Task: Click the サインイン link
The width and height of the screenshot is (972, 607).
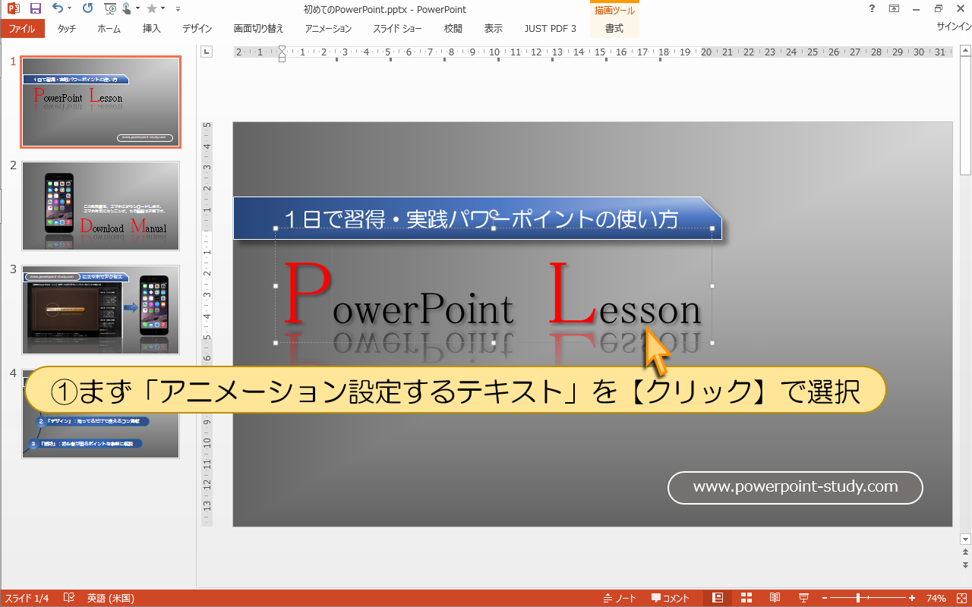Action: click(954, 26)
